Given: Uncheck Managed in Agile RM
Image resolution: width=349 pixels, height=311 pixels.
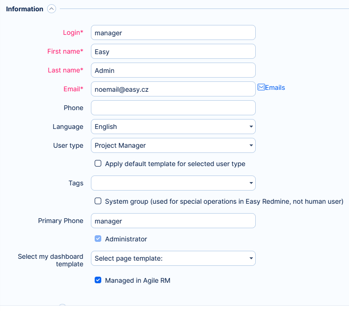Looking at the screenshot, I should coord(98,280).
